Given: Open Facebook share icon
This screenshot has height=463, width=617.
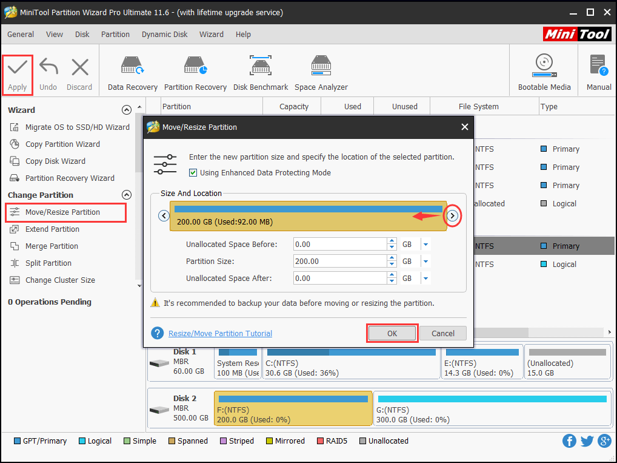Looking at the screenshot, I should coord(569,441).
